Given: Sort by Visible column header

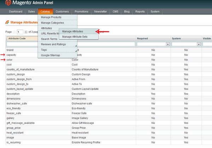Looking at the screenshot, I should 207,38.
